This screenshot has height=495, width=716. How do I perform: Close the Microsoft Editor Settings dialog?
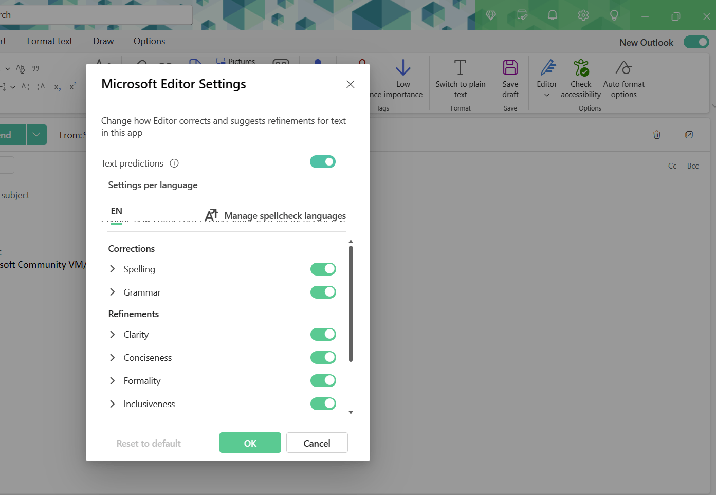click(351, 84)
